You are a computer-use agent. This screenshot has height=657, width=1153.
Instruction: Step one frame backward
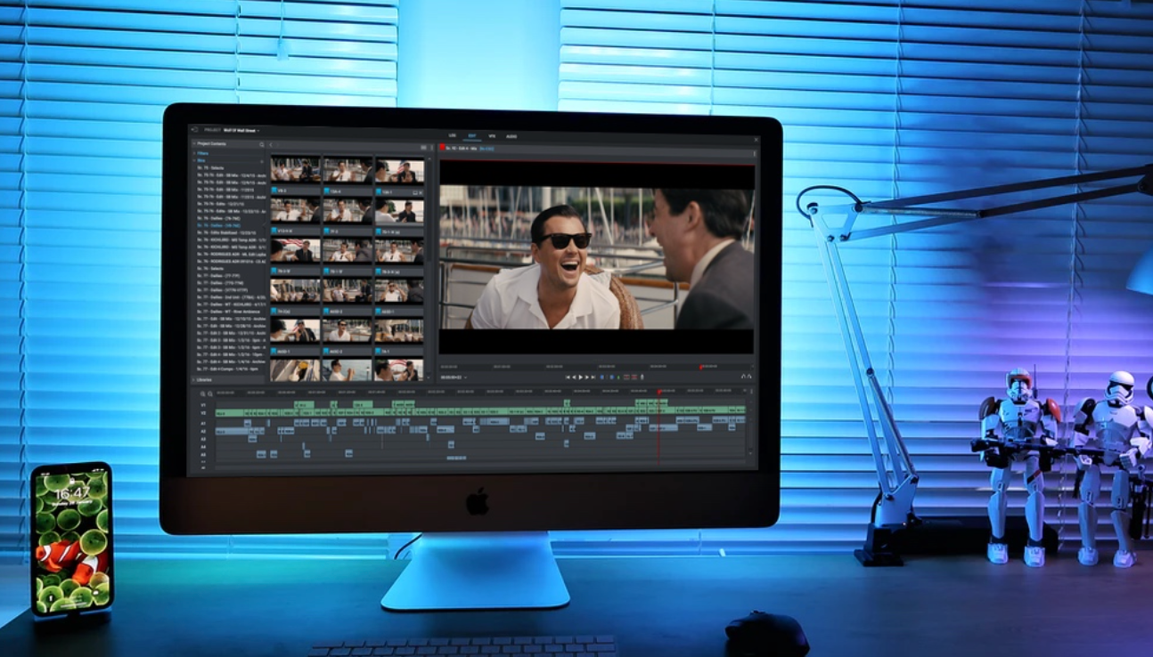pyautogui.click(x=575, y=377)
